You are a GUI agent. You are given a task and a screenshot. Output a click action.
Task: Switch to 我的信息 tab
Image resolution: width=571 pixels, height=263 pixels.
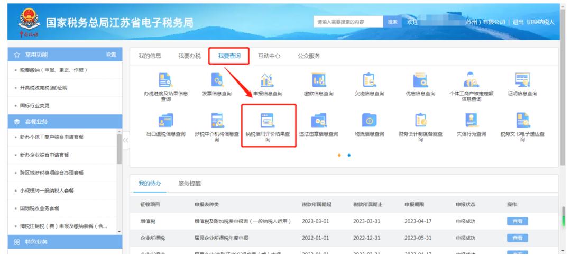(x=150, y=56)
